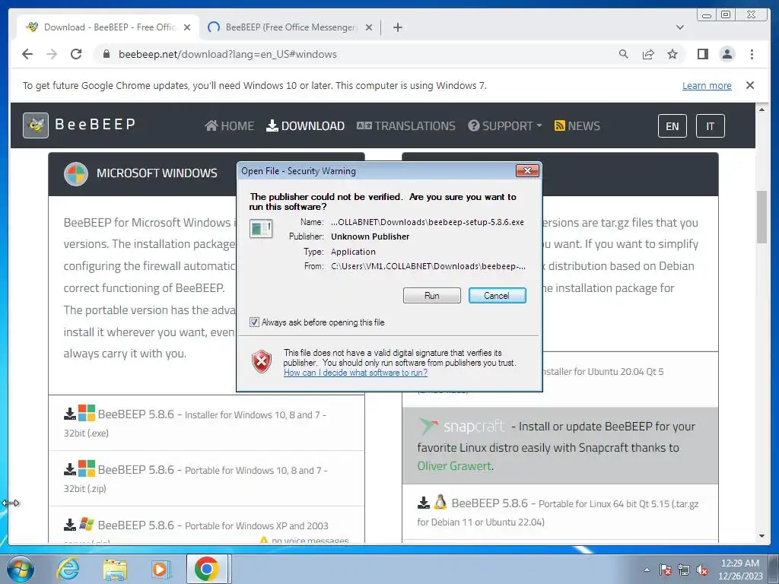This screenshot has width=779, height=584.
Task: Open the clock showing 12:29 AM
Action: click(x=739, y=569)
